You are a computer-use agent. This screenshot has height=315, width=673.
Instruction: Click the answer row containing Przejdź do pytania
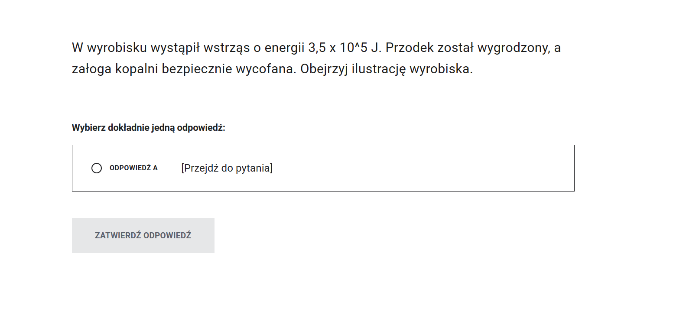point(323,168)
